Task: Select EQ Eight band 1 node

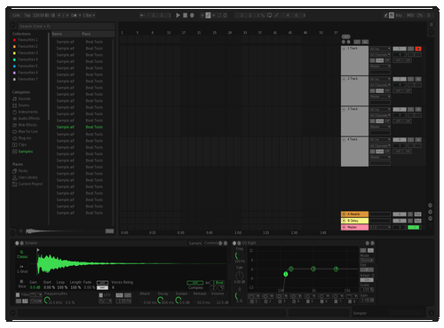Action: (x=286, y=274)
